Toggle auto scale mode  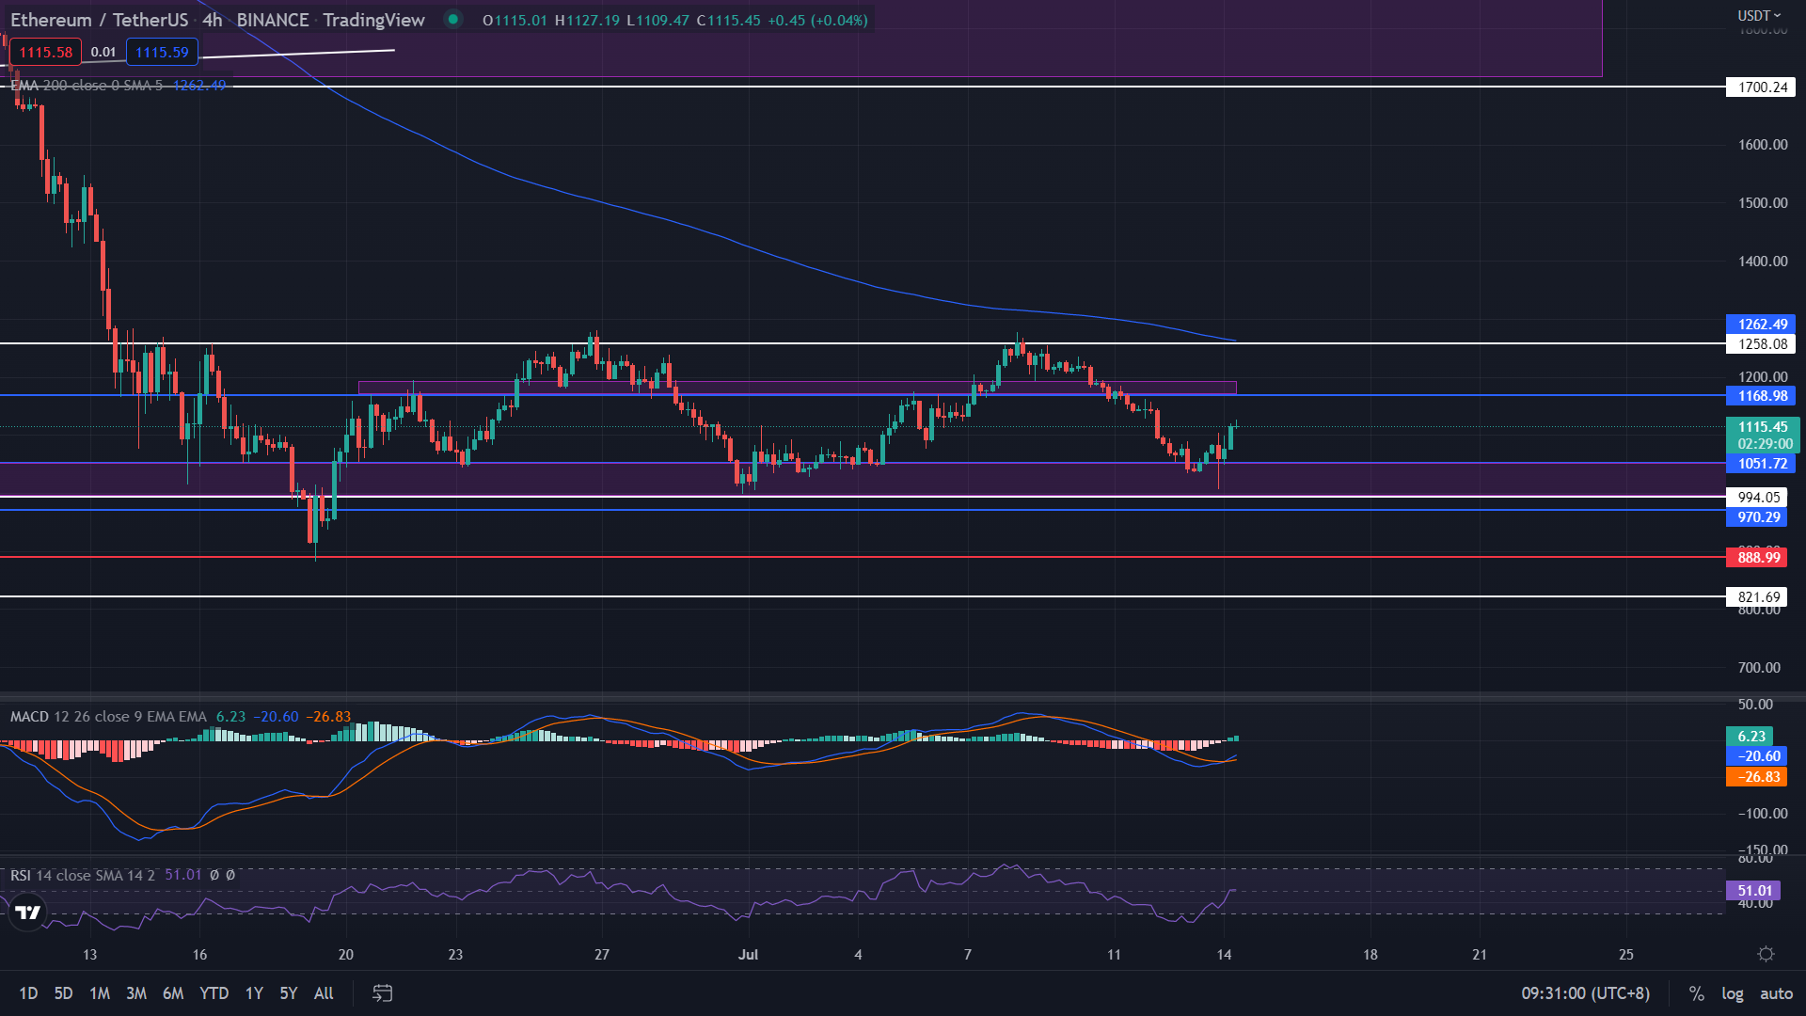pos(1776,993)
